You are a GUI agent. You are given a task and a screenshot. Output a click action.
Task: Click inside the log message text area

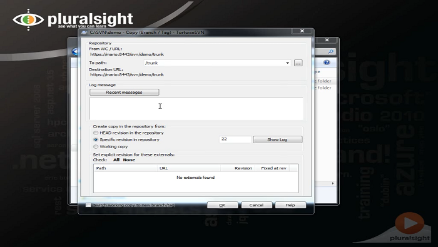click(x=196, y=109)
